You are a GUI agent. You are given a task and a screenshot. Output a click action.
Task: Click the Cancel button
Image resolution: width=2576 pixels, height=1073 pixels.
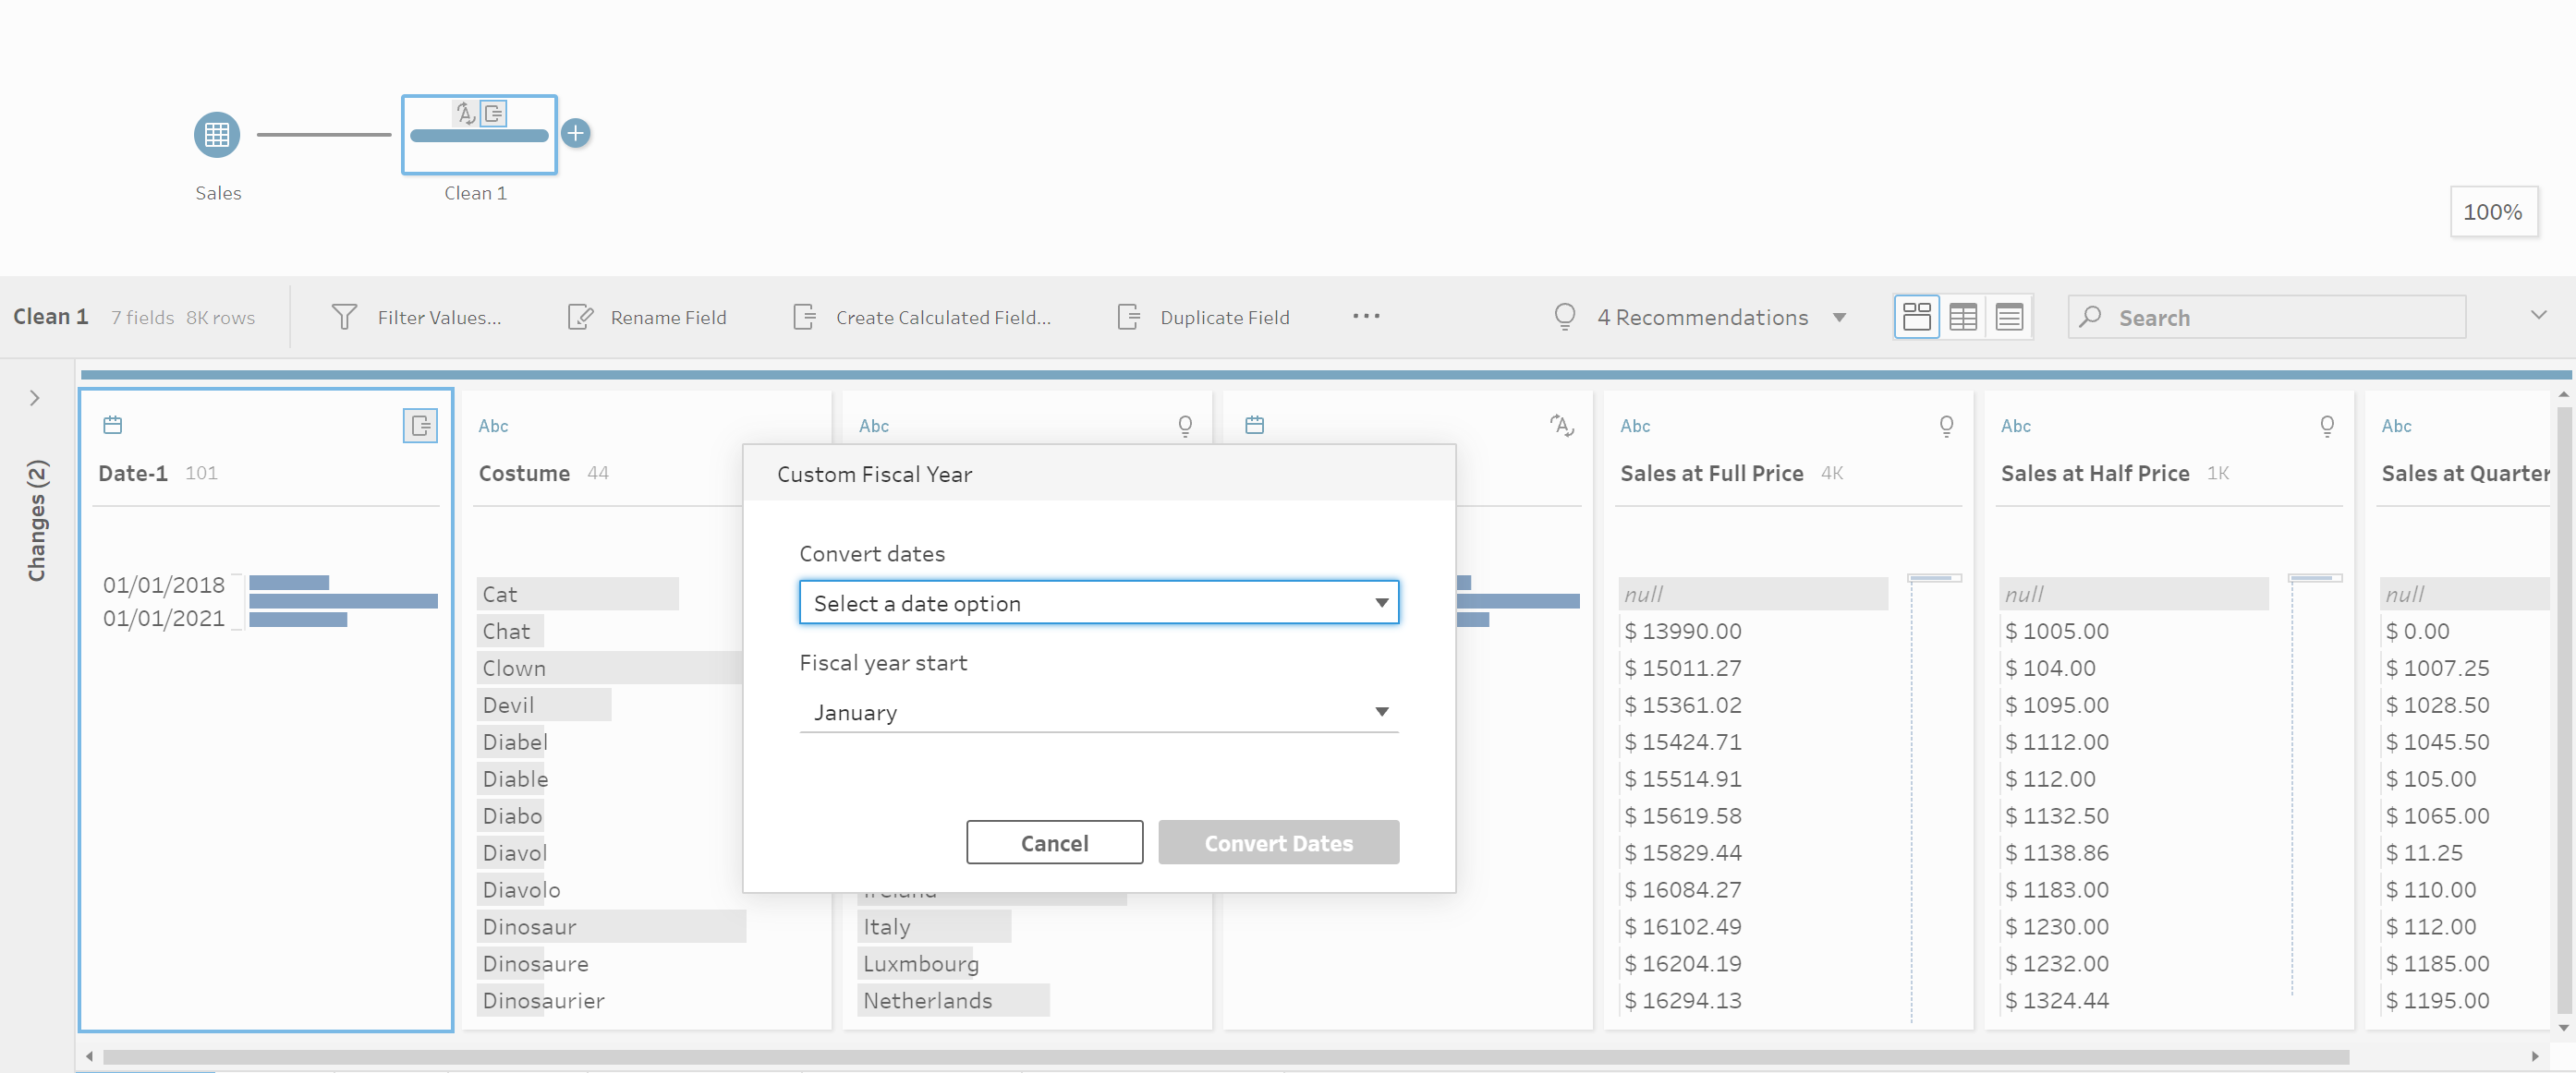tap(1054, 843)
